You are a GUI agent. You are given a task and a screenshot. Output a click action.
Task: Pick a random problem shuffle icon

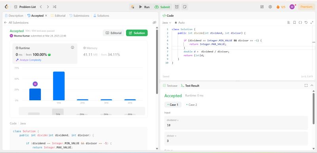coord(55,7)
